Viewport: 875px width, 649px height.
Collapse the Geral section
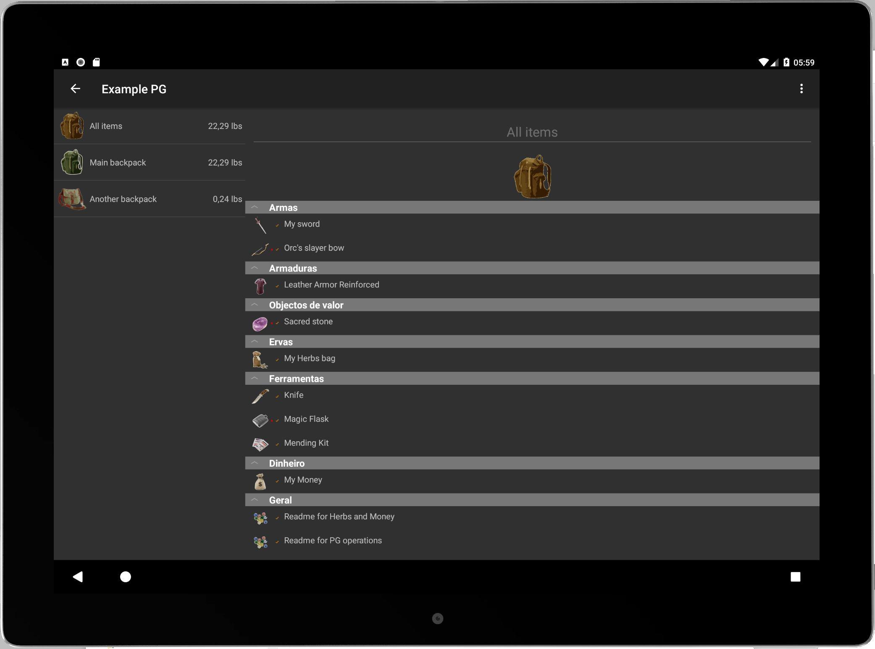pos(255,500)
